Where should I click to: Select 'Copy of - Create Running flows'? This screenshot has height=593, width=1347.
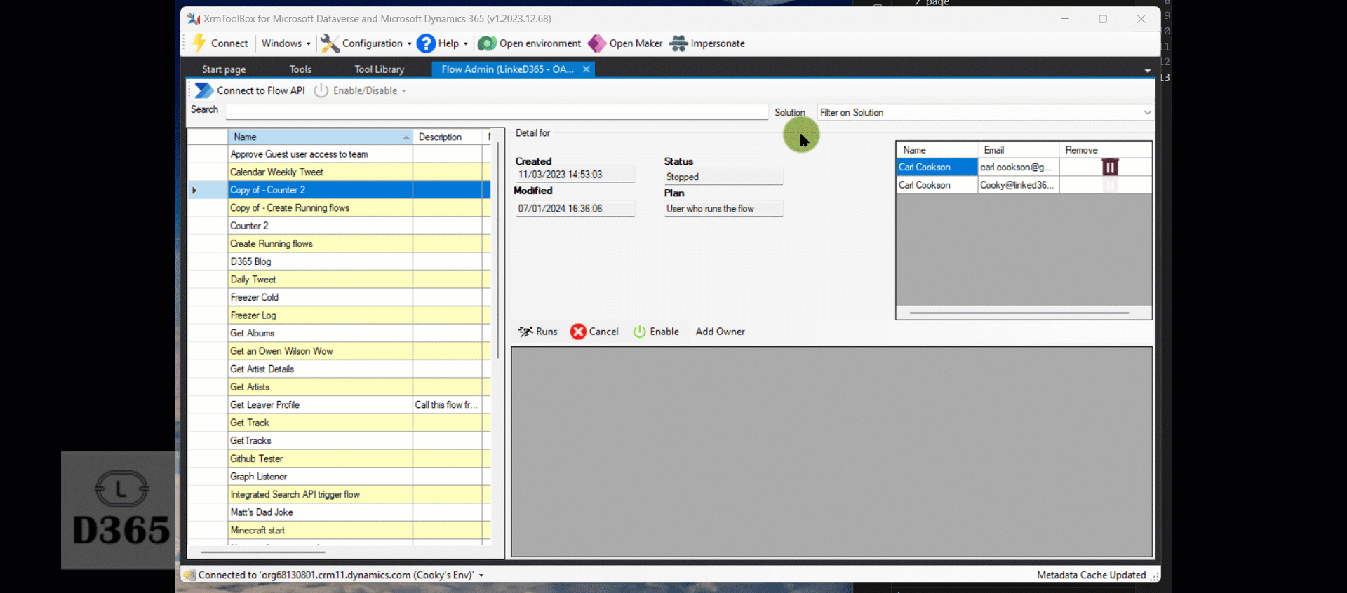coord(320,208)
